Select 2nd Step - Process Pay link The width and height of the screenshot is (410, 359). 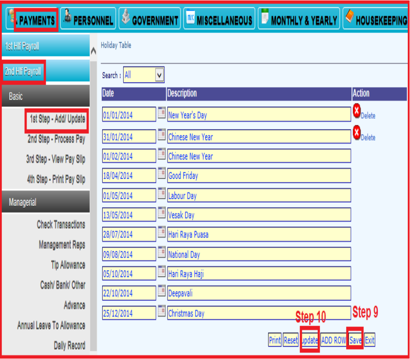[x=56, y=139]
